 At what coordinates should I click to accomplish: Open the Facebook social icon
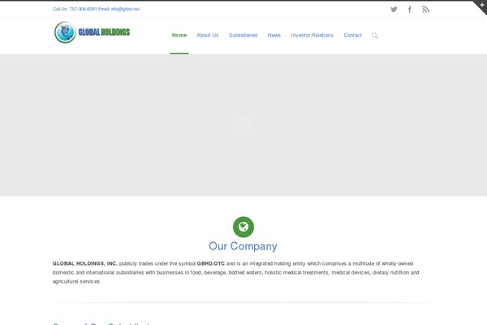pos(410,10)
